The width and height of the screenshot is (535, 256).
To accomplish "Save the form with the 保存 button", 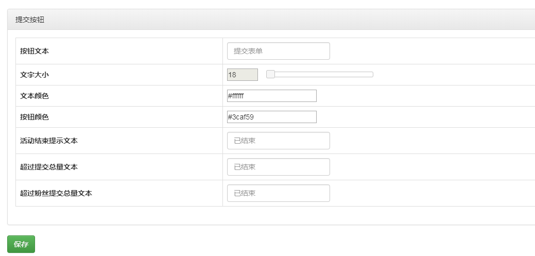I will coord(21,244).
